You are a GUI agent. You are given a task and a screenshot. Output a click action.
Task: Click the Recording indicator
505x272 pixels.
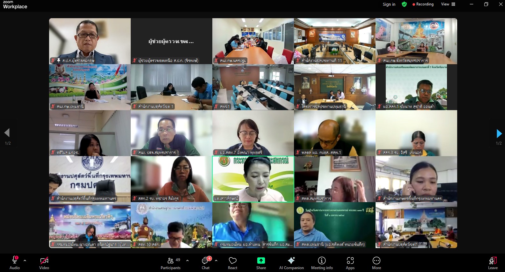pos(423,4)
